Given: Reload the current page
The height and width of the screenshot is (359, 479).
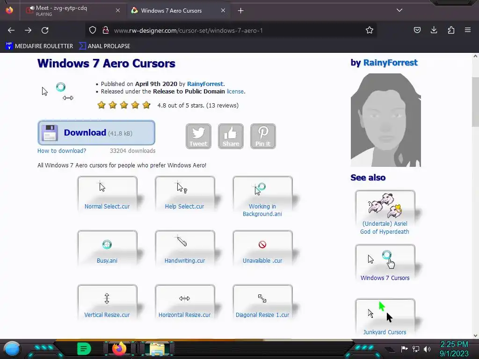Looking at the screenshot, I should (45, 30).
